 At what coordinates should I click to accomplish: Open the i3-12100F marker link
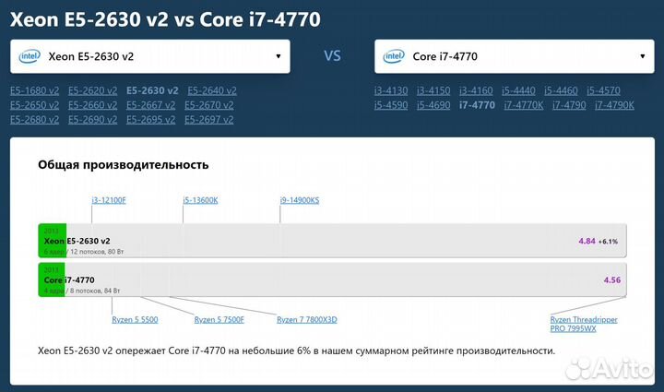click(x=109, y=200)
